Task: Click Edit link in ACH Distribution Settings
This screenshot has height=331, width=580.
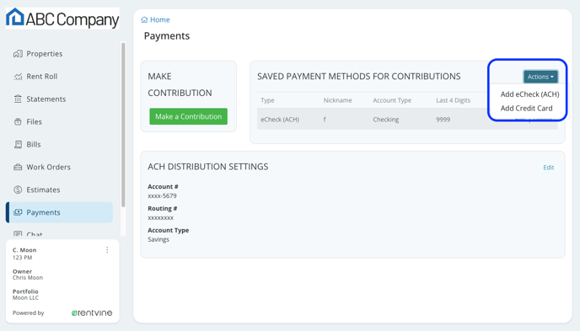Action: tap(549, 168)
